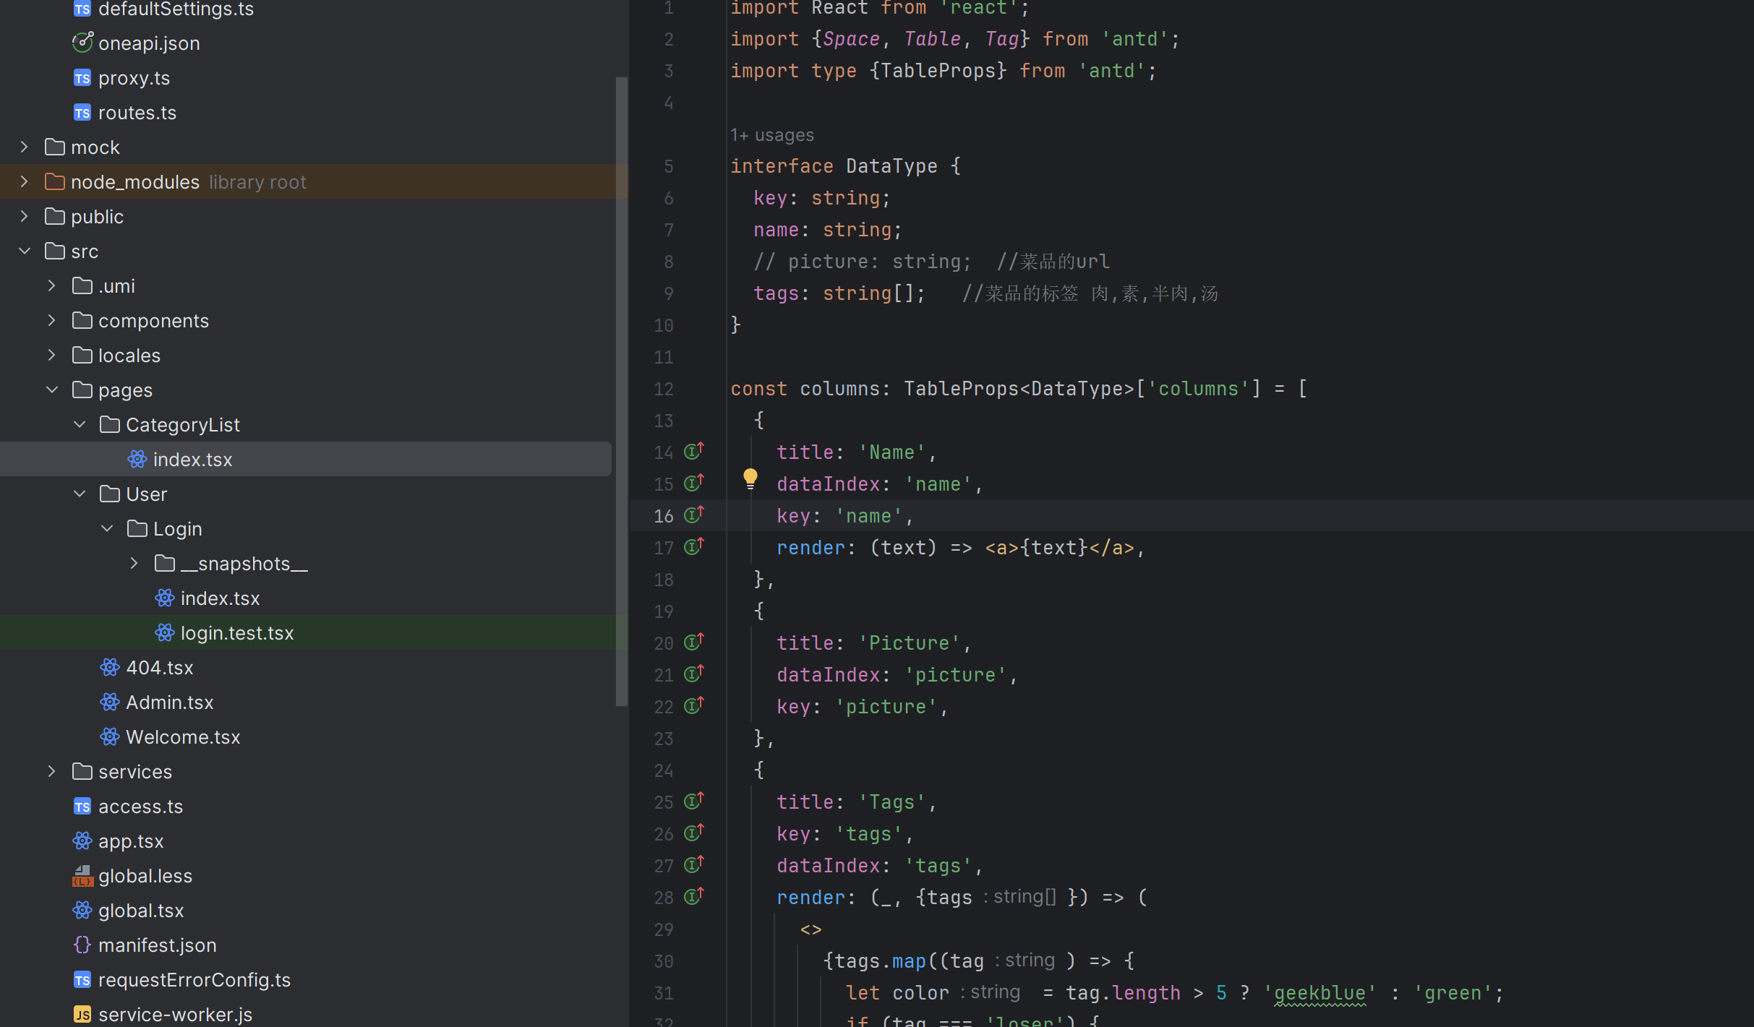Screen dimensions: 1754x1027
Task: Expand the .umi folder
Action: click(52, 286)
